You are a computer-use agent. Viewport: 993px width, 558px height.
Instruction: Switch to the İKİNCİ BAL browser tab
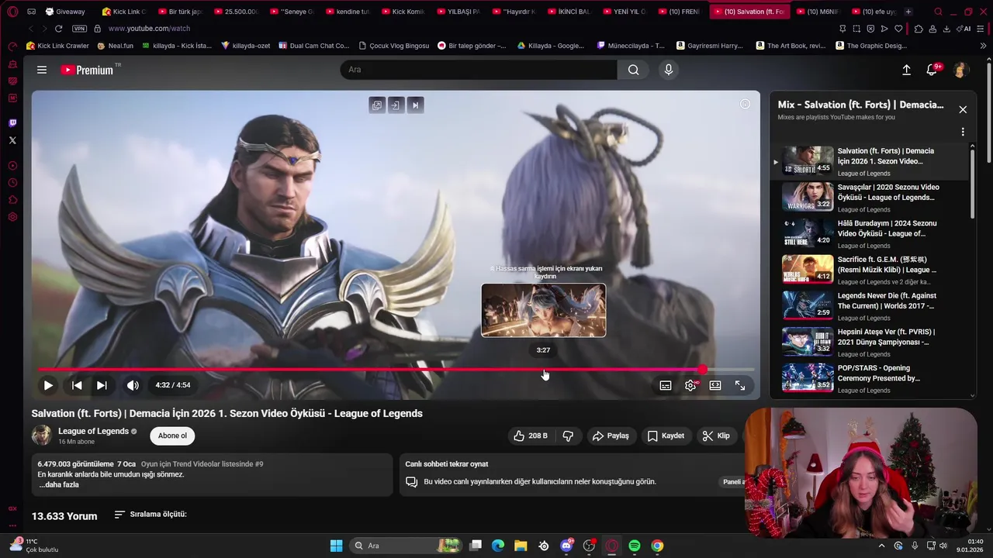point(570,12)
